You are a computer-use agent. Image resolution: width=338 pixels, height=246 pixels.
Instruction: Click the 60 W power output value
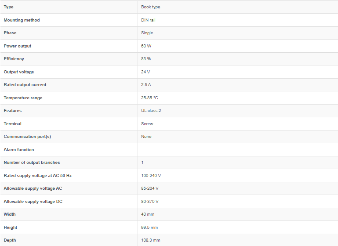(146, 46)
